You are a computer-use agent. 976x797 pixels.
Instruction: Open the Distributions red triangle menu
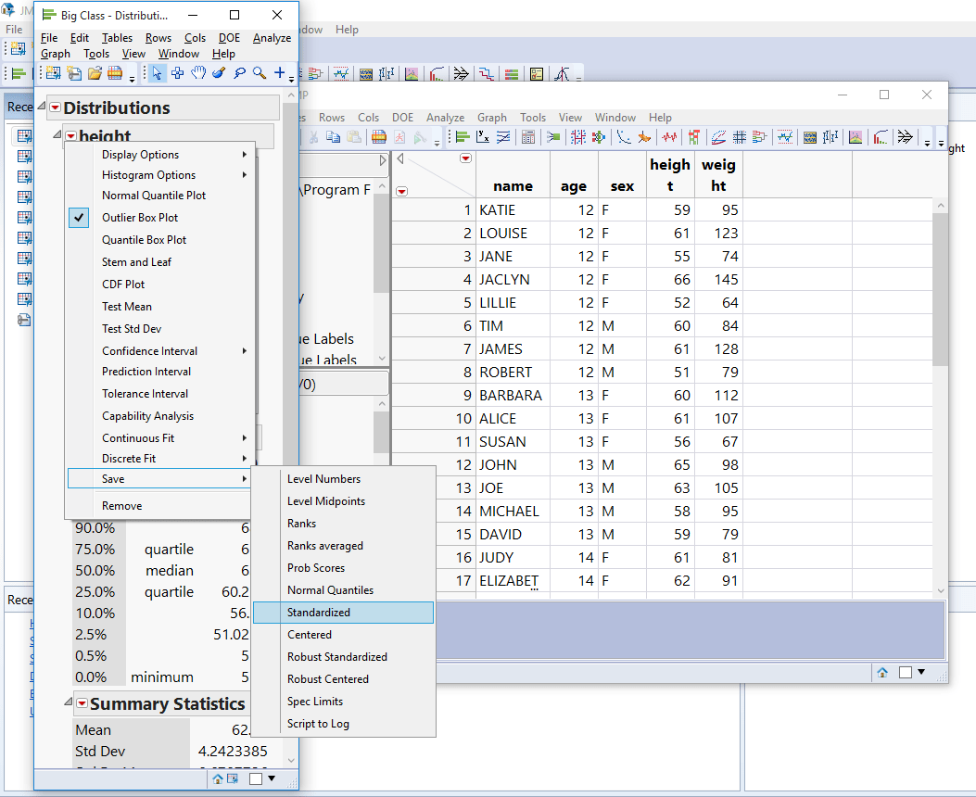pos(55,108)
